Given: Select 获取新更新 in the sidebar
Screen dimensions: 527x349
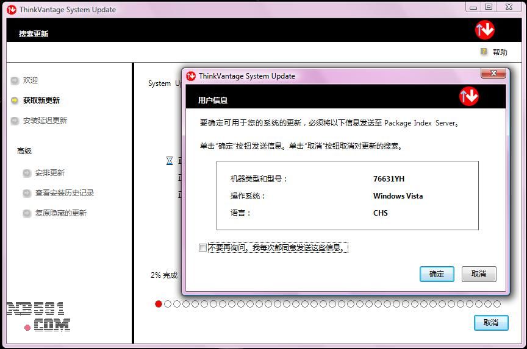Looking at the screenshot, I should (x=41, y=100).
